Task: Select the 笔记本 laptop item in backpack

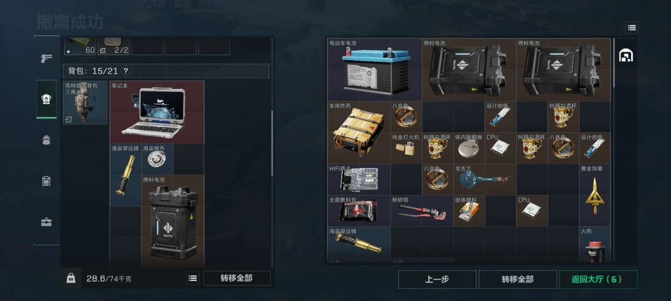Action: 157,111
